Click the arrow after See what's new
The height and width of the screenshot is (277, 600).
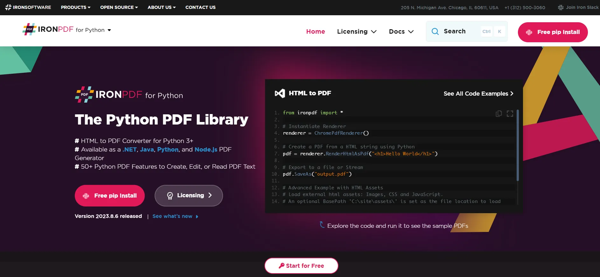[197, 217]
